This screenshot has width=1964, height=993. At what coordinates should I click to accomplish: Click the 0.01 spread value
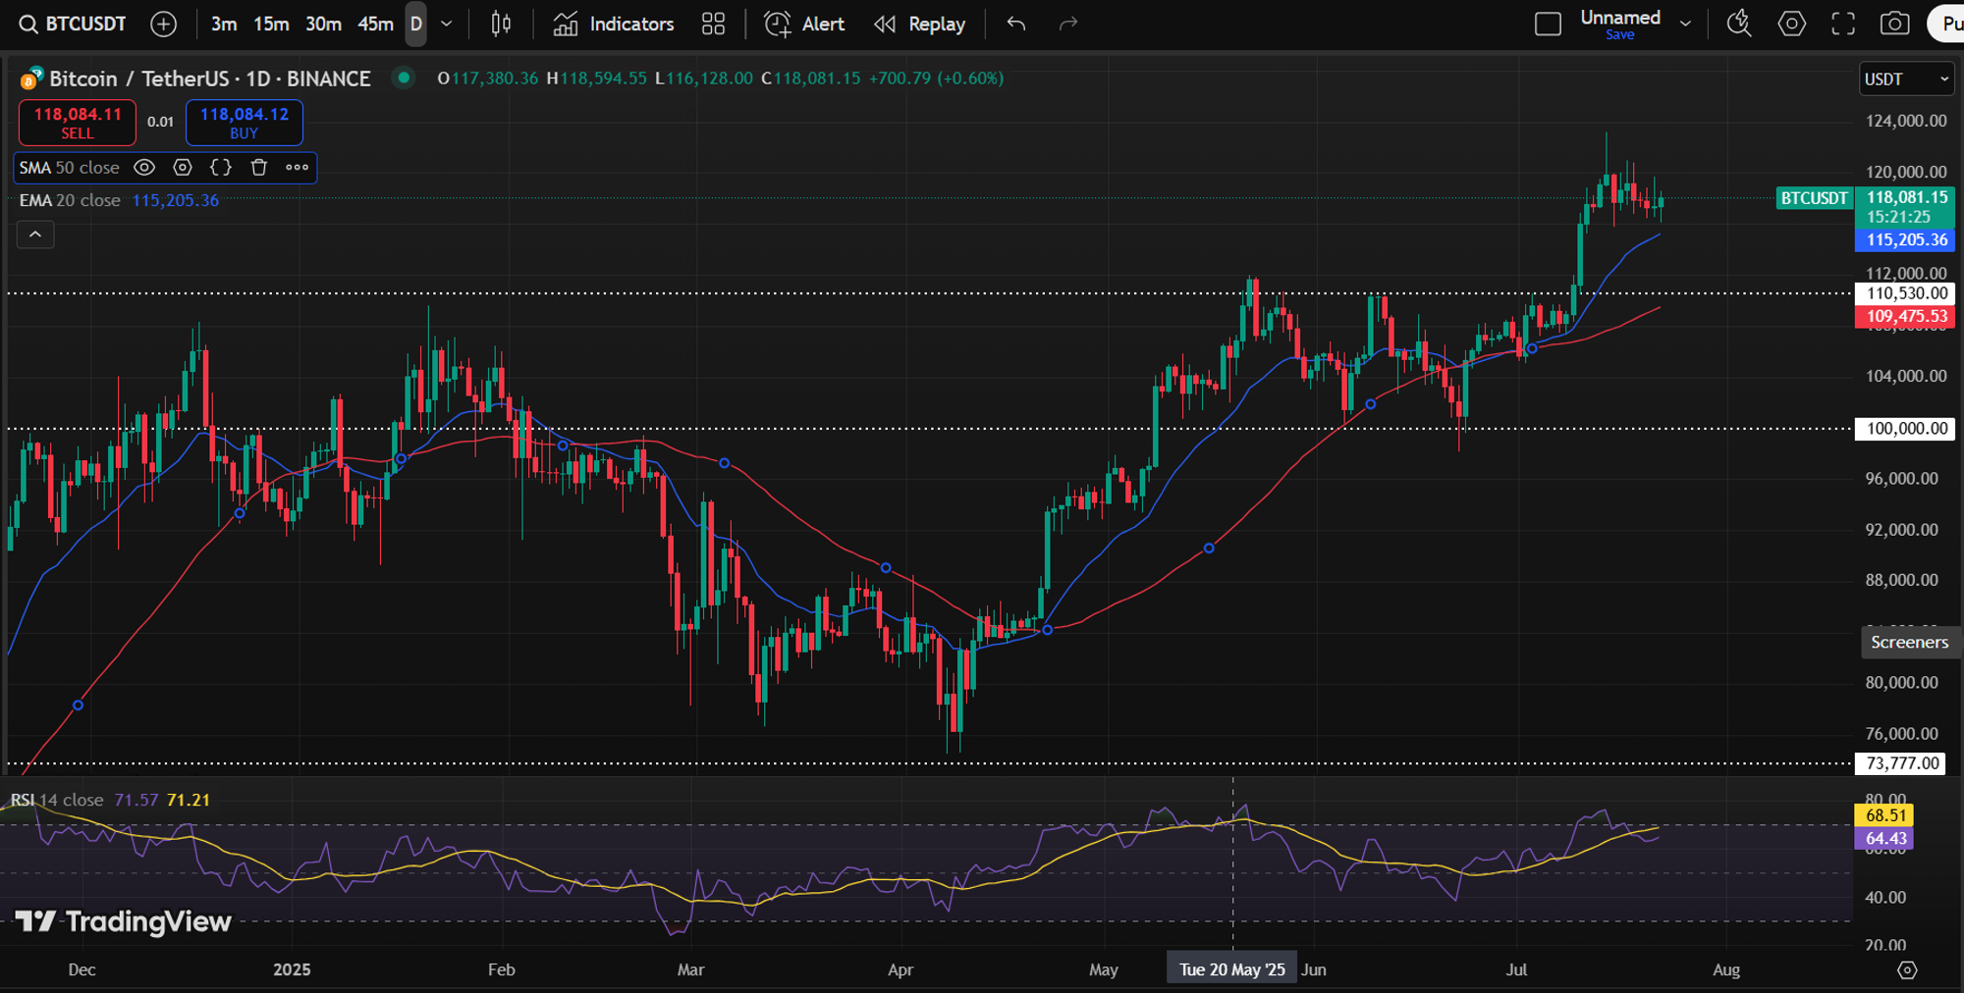[x=160, y=123]
